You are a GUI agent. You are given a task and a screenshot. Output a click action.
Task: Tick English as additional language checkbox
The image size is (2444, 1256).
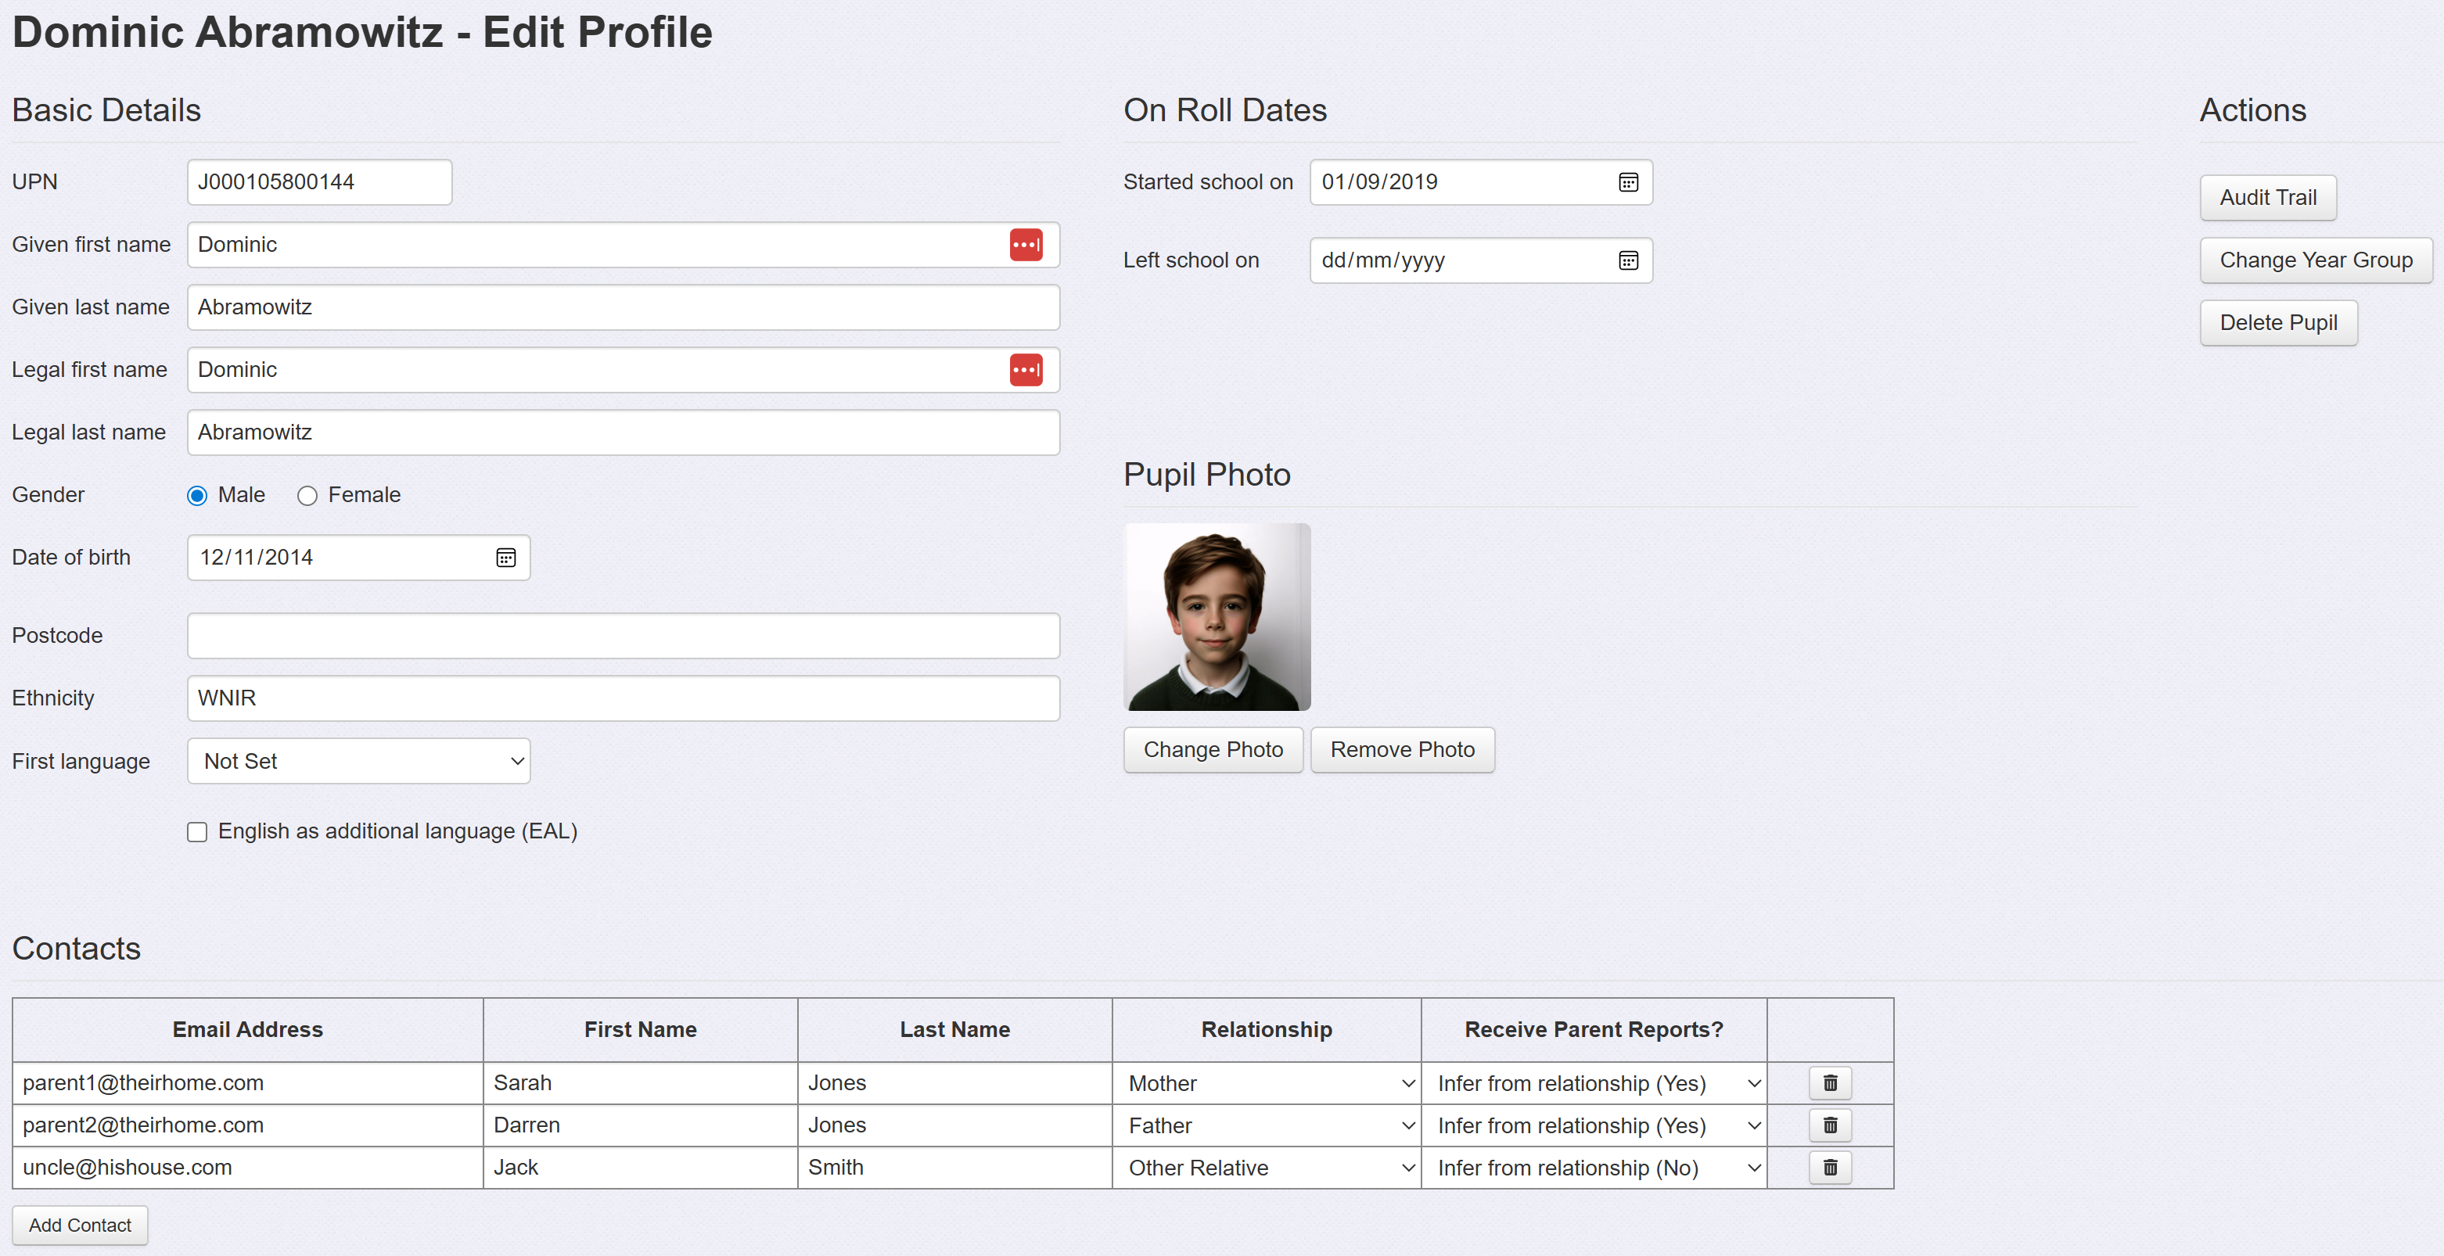pos(197,832)
